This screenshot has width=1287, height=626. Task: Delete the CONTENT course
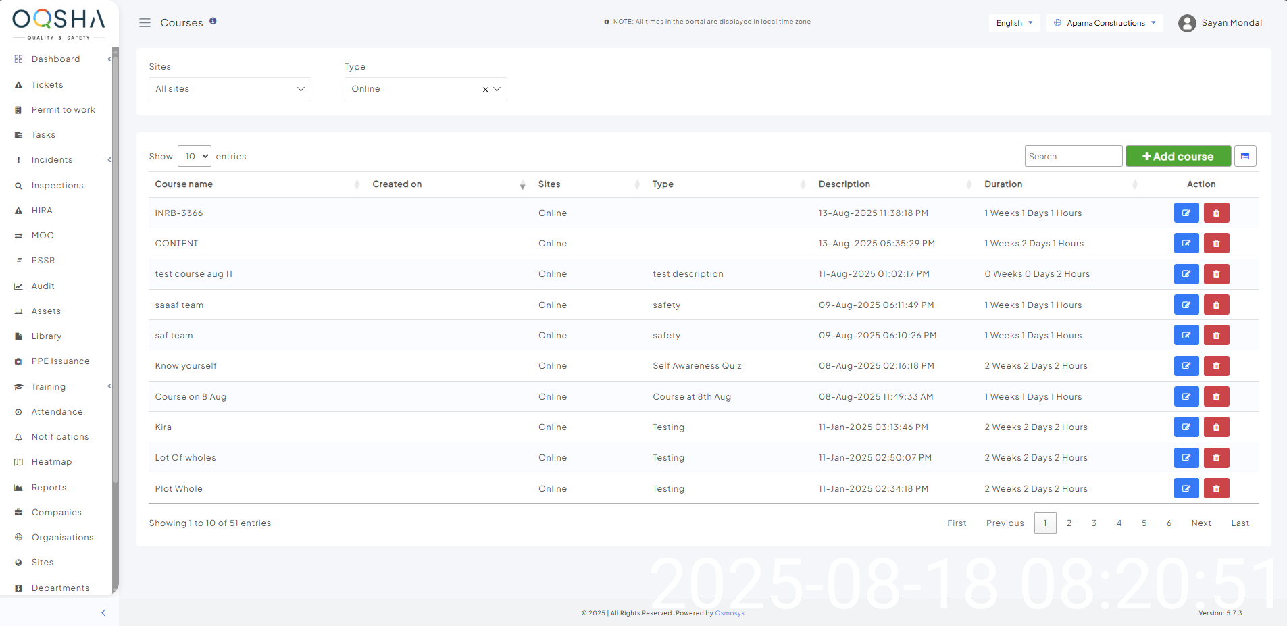pyautogui.click(x=1216, y=243)
